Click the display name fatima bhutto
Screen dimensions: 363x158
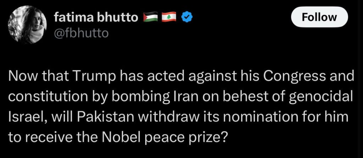click(96, 17)
